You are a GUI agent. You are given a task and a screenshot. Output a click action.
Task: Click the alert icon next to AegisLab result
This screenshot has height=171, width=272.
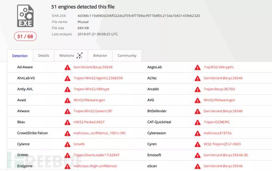(197, 67)
